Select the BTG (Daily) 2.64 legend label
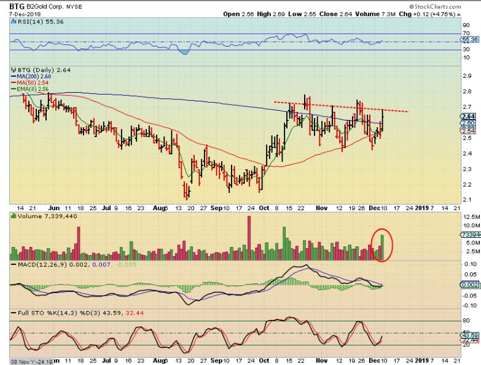481x365 pixels. [44, 70]
